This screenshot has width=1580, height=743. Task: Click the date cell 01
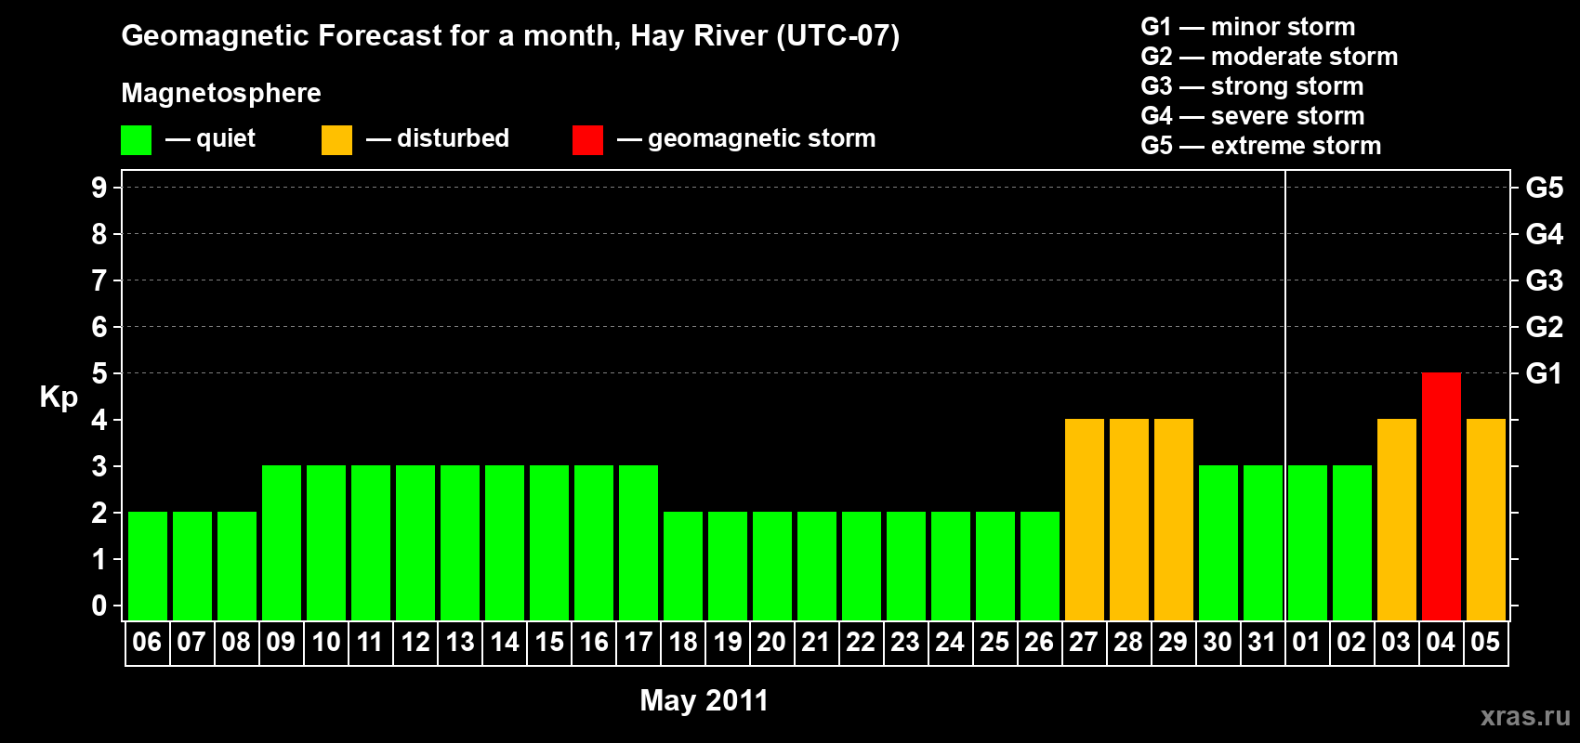(1307, 643)
